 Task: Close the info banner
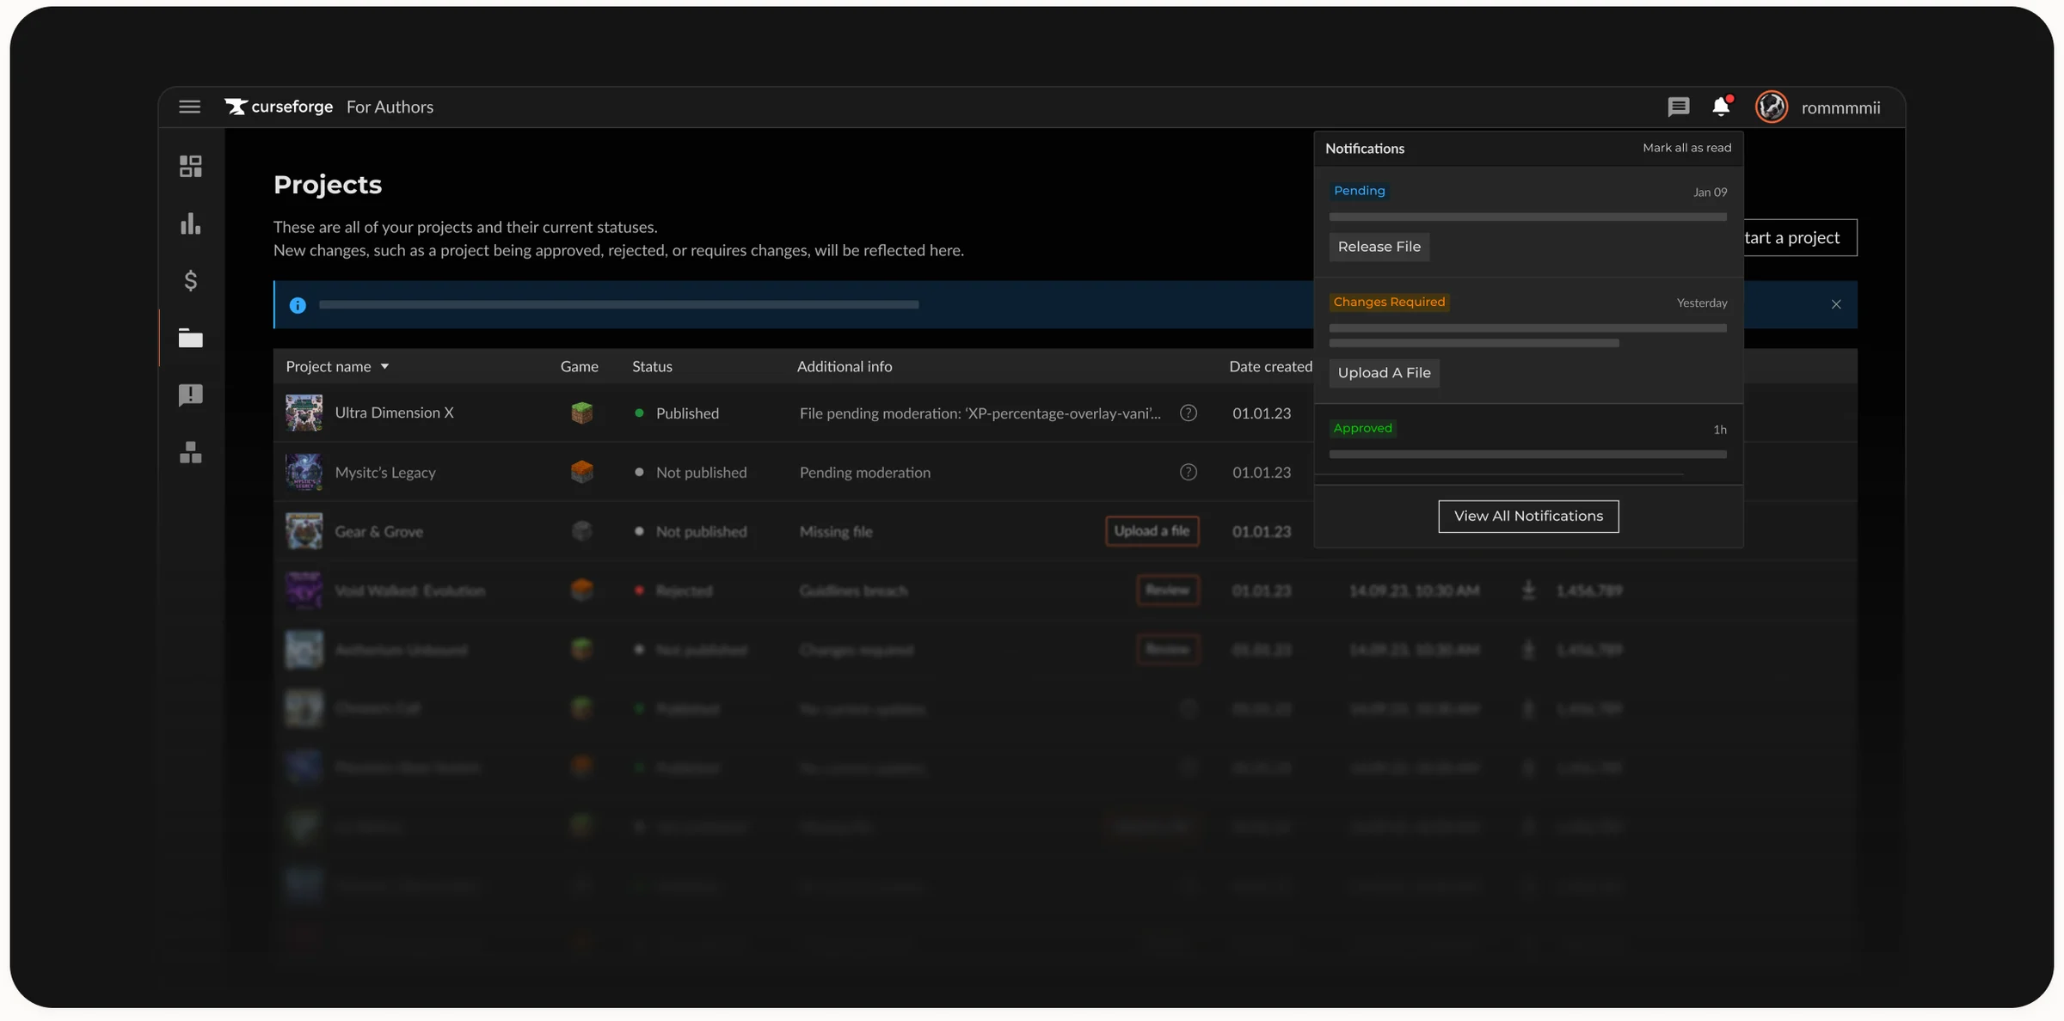(x=1836, y=304)
